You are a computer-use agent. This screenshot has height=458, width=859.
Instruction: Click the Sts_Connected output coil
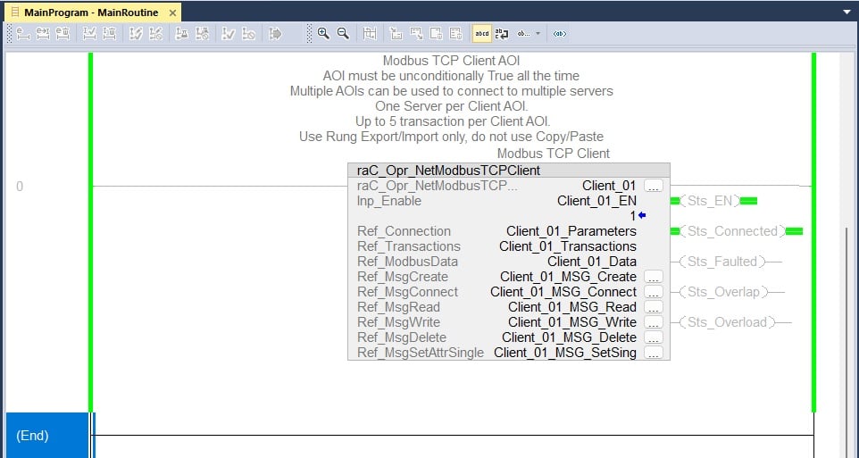point(732,231)
